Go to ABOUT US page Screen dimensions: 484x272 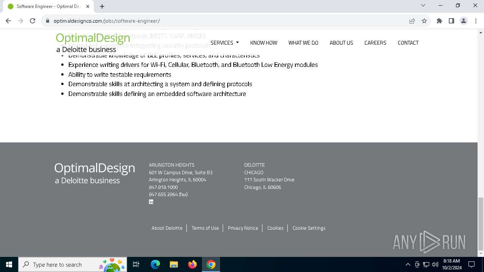pos(341,43)
